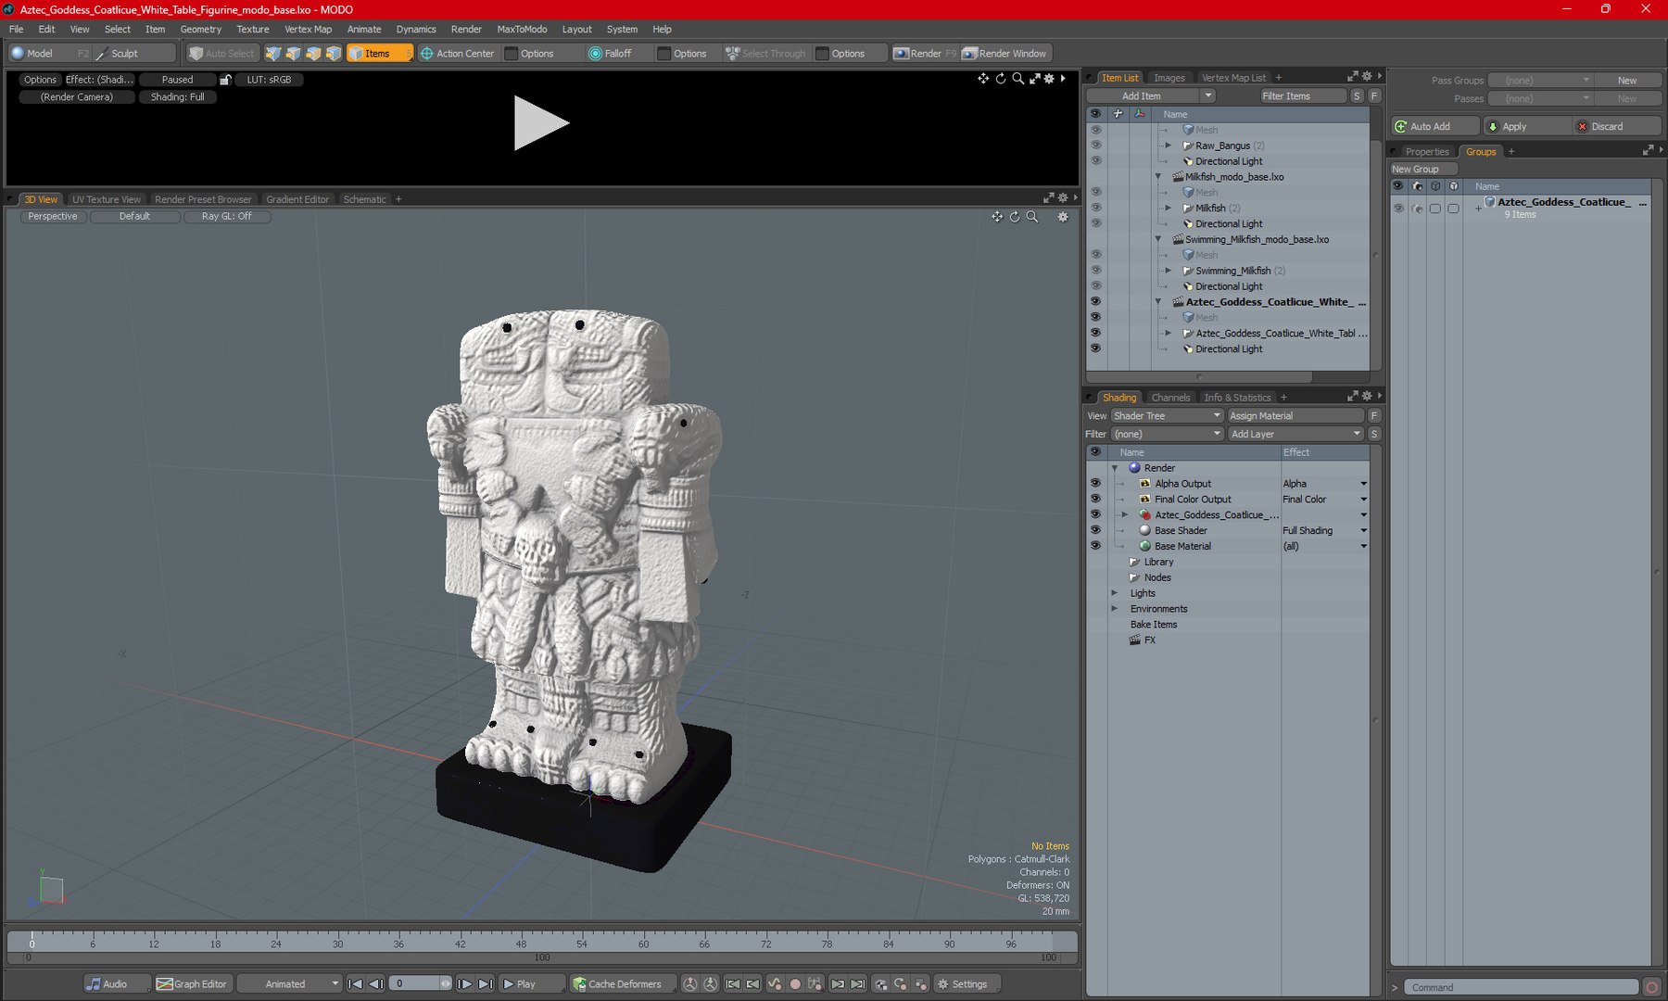Click the Apply button
1668x1001 pixels.
[x=1525, y=126]
